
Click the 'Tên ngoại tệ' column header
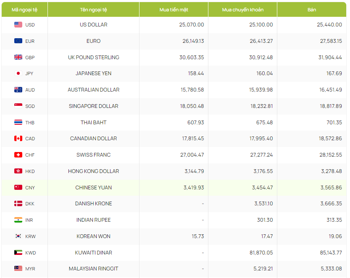point(93,9)
